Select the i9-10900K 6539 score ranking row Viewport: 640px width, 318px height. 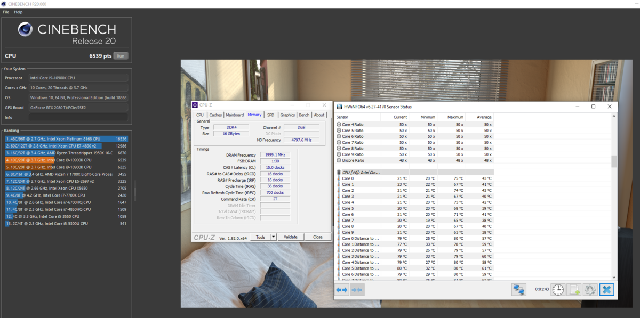point(67,160)
